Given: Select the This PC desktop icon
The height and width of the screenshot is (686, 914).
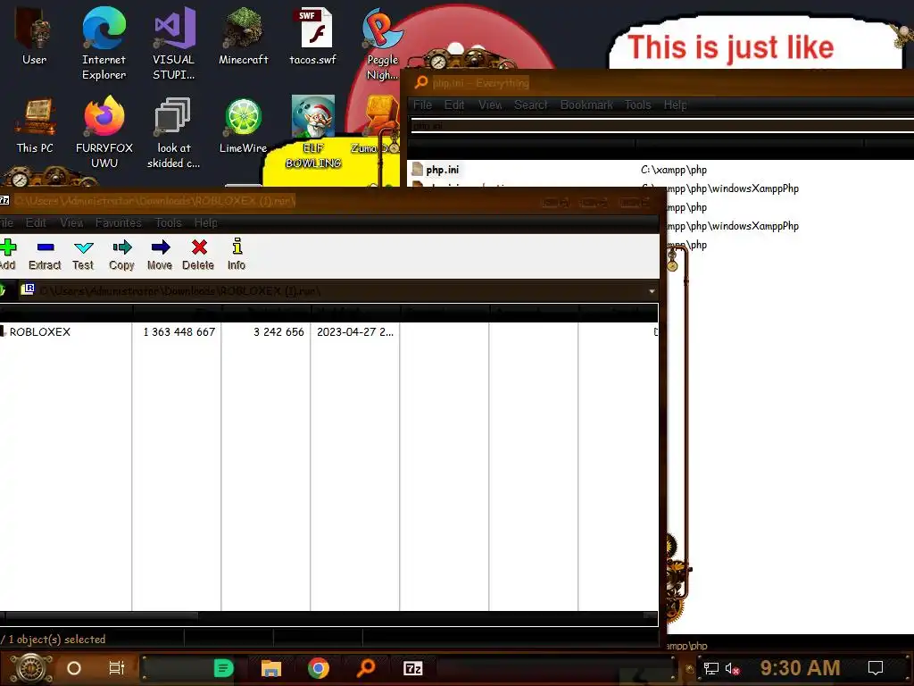Looking at the screenshot, I should tap(35, 127).
